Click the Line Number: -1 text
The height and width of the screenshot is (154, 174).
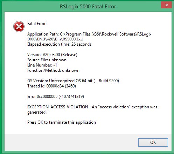(x=42, y=65)
